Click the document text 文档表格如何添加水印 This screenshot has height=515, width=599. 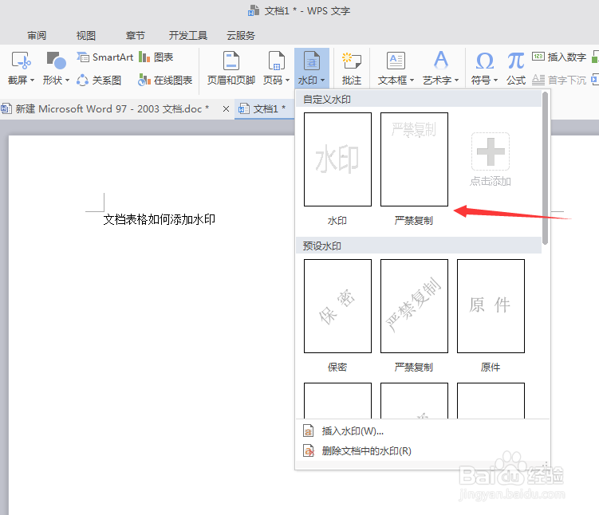tap(160, 219)
